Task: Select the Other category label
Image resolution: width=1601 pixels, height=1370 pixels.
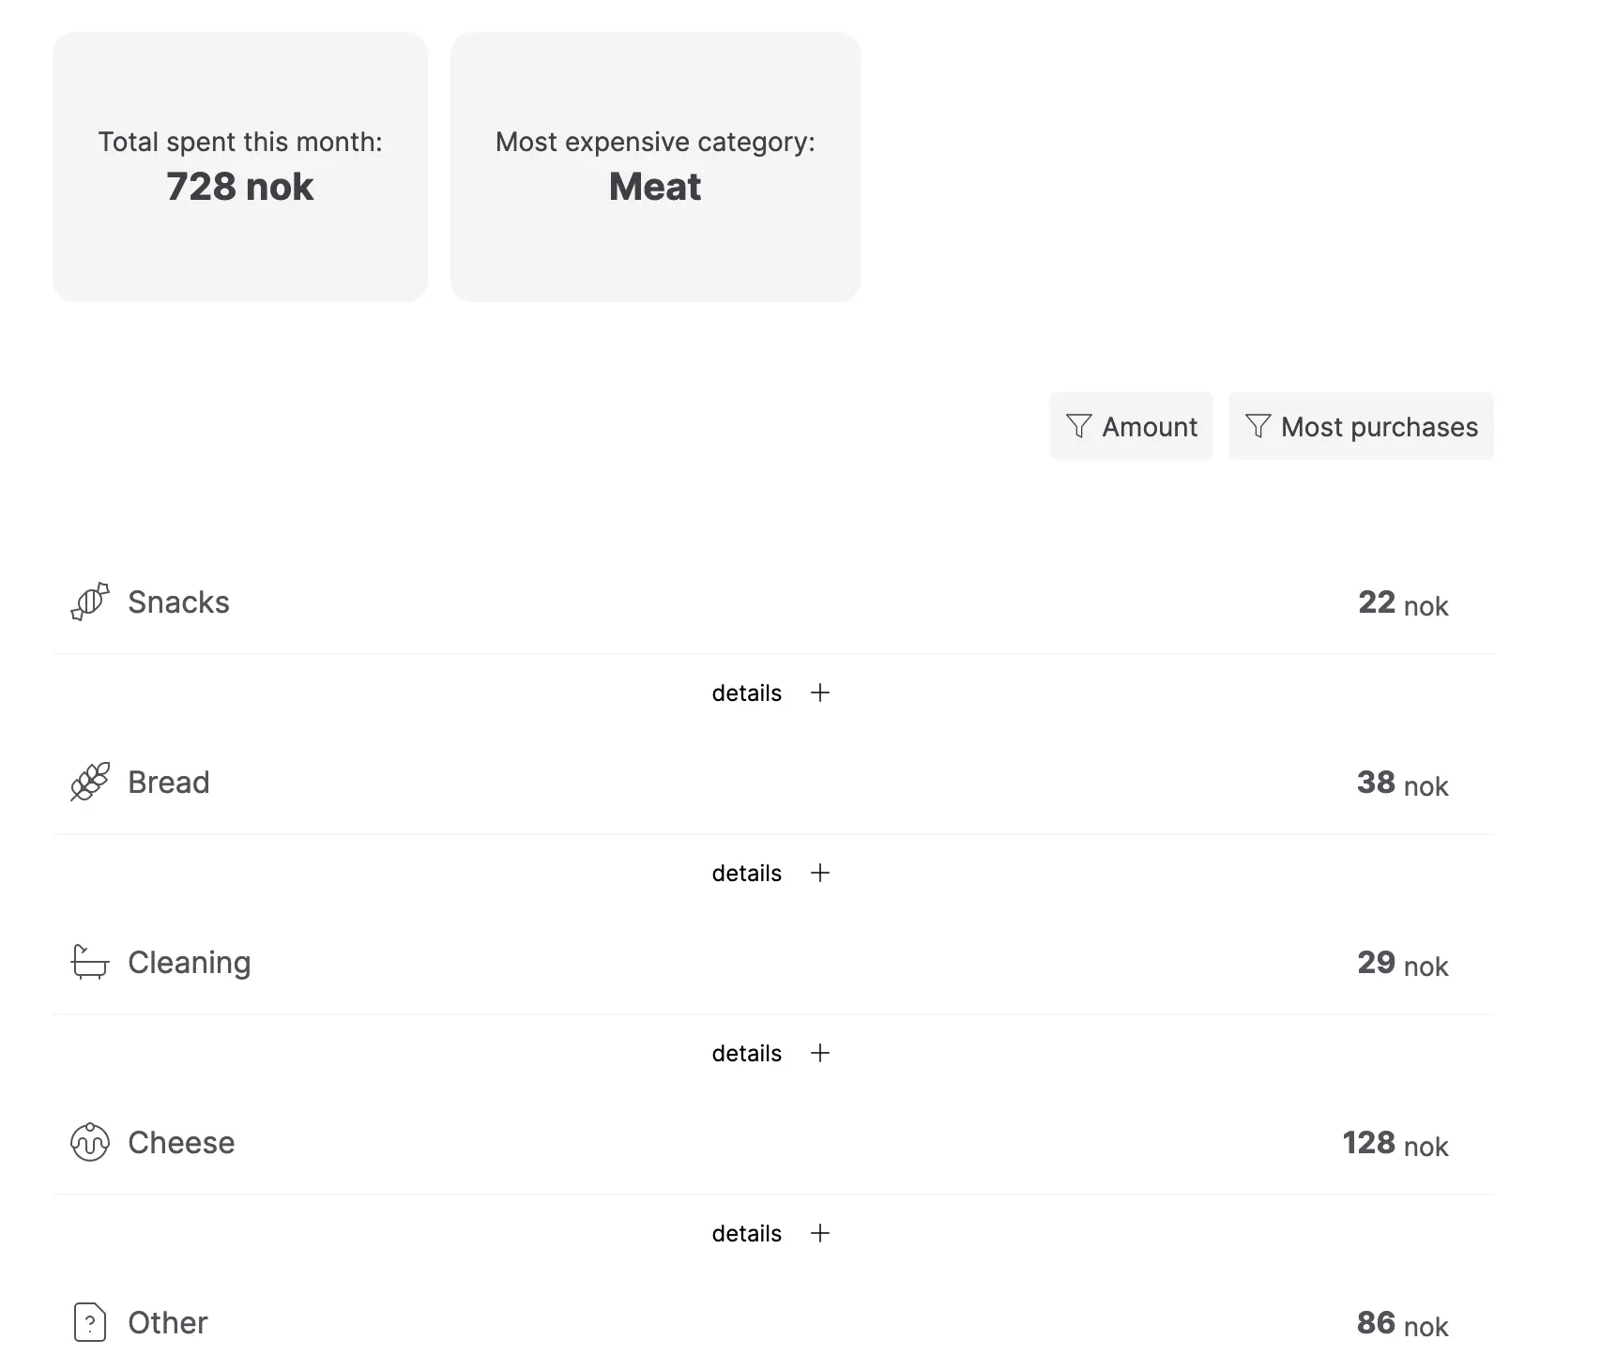Action: tap(167, 1322)
